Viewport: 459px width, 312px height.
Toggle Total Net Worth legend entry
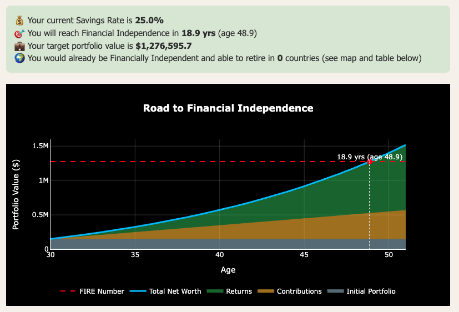(165, 291)
